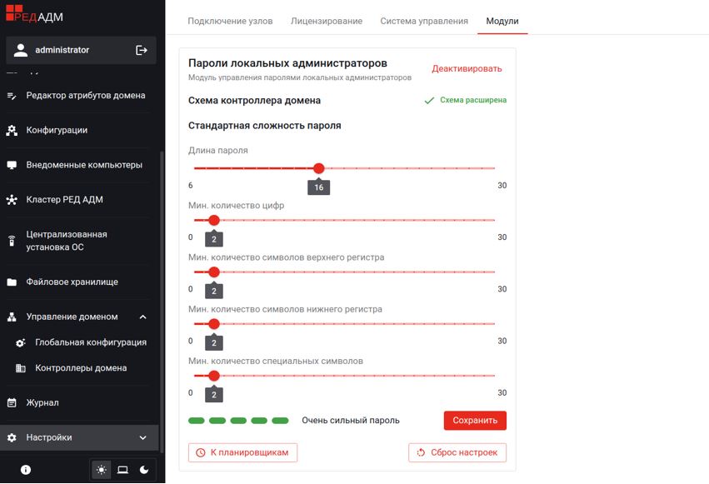
Task: Click the Конфигурации sidebar icon
Action: [x=12, y=131]
